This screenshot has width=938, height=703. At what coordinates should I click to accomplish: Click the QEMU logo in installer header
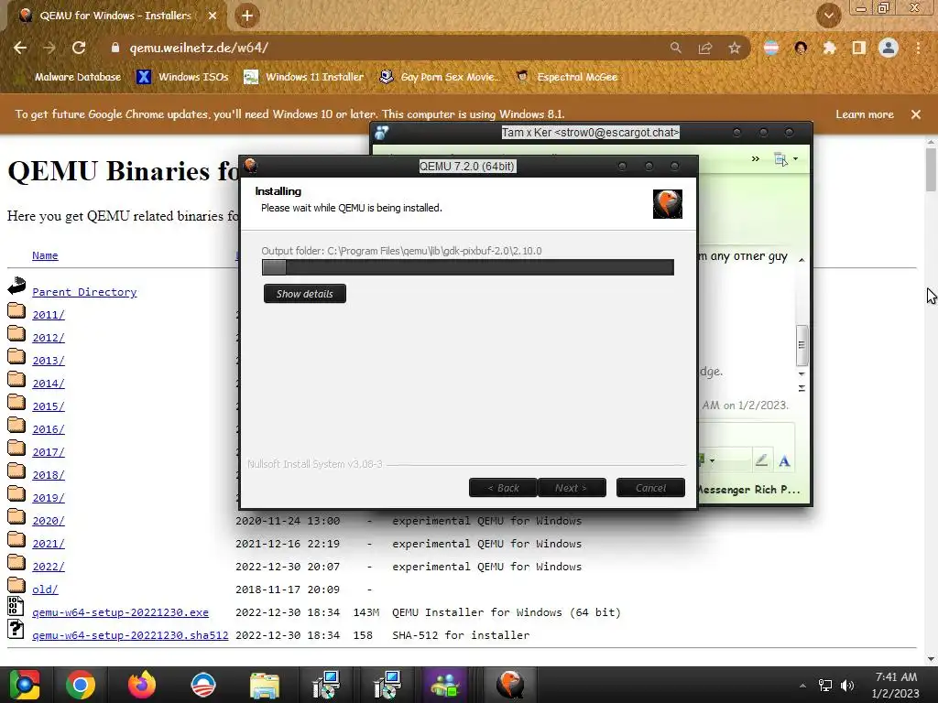pyautogui.click(x=668, y=204)
